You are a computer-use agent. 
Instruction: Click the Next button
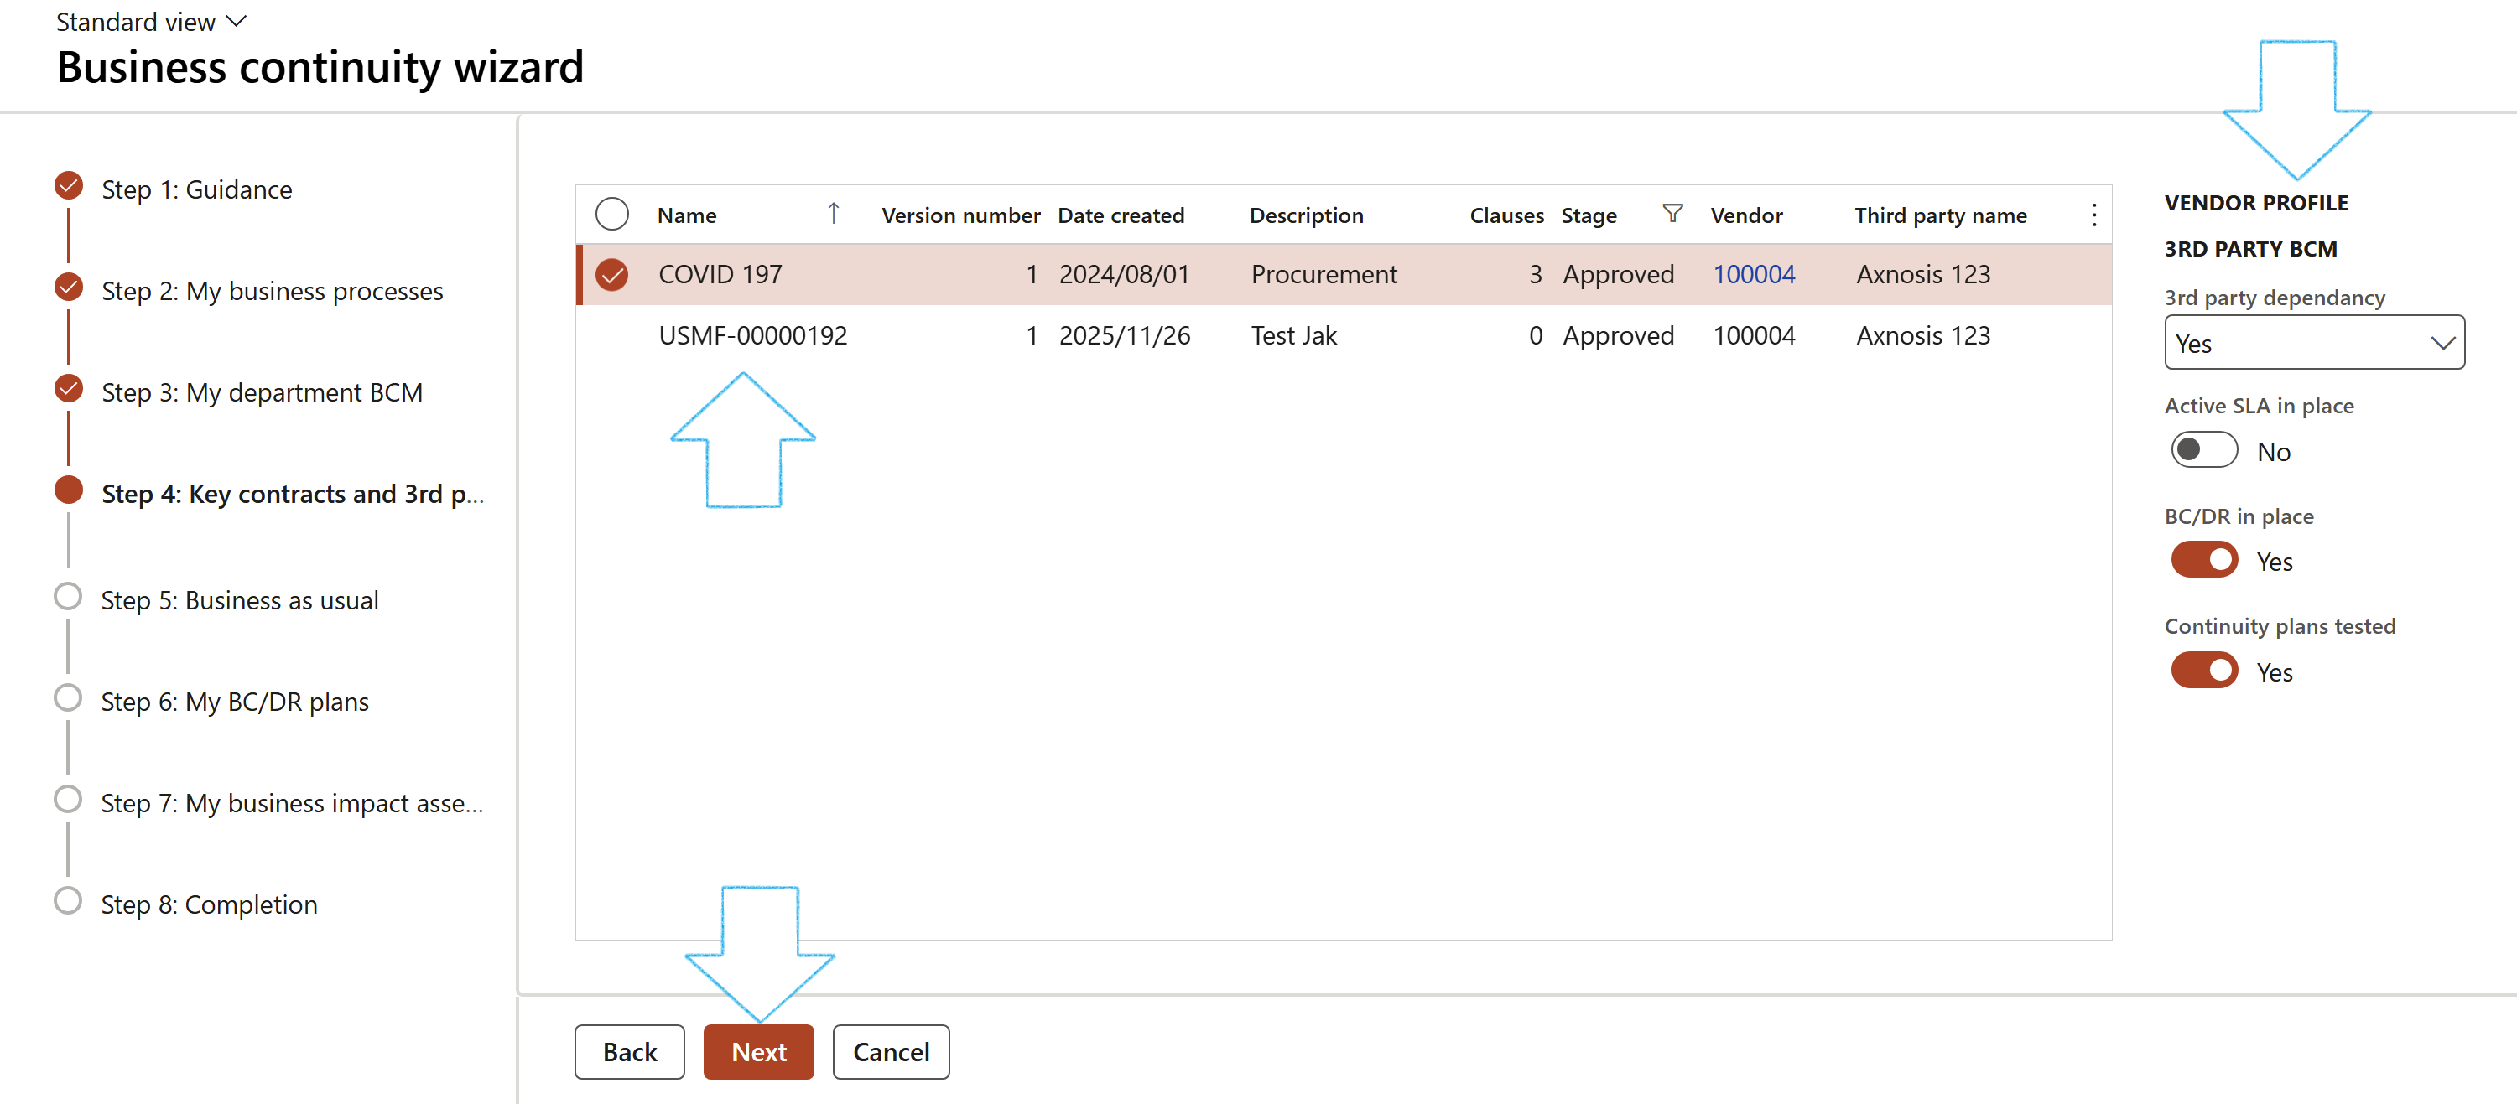tap(758, 1051)
